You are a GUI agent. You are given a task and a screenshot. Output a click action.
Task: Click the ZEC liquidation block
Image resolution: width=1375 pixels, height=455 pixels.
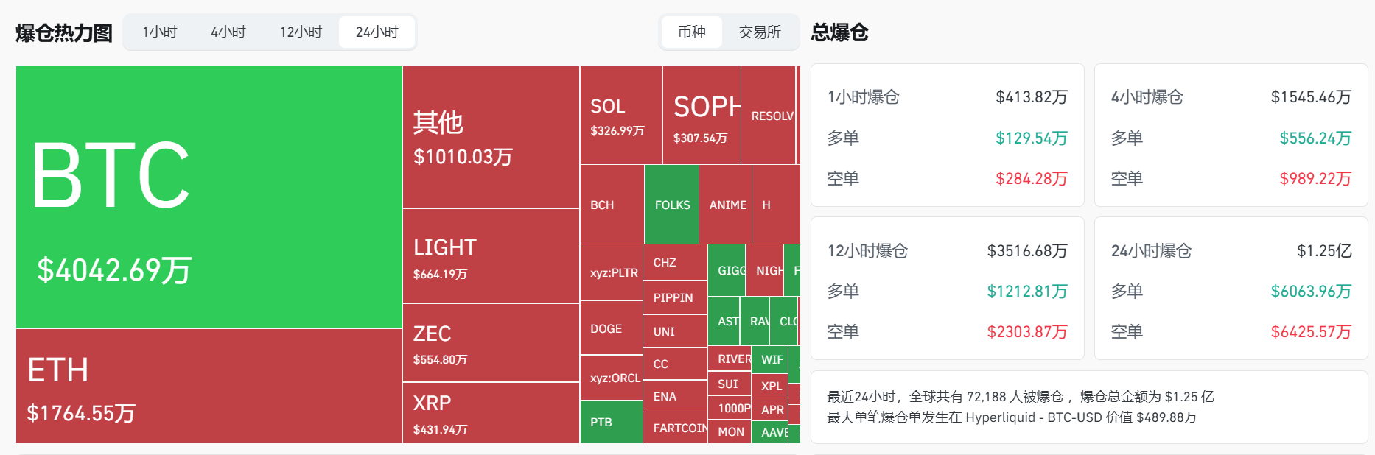[491, 343]
